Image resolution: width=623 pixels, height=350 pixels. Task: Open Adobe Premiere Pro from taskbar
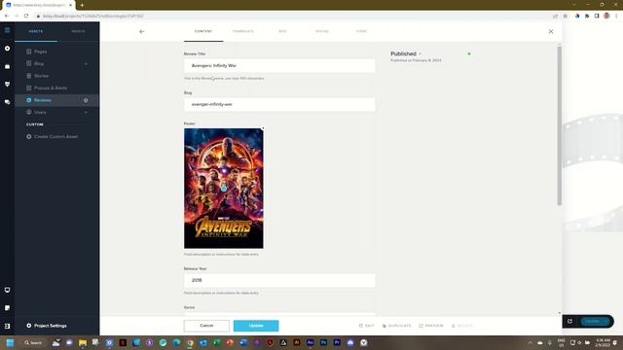[x=337, y=342]
